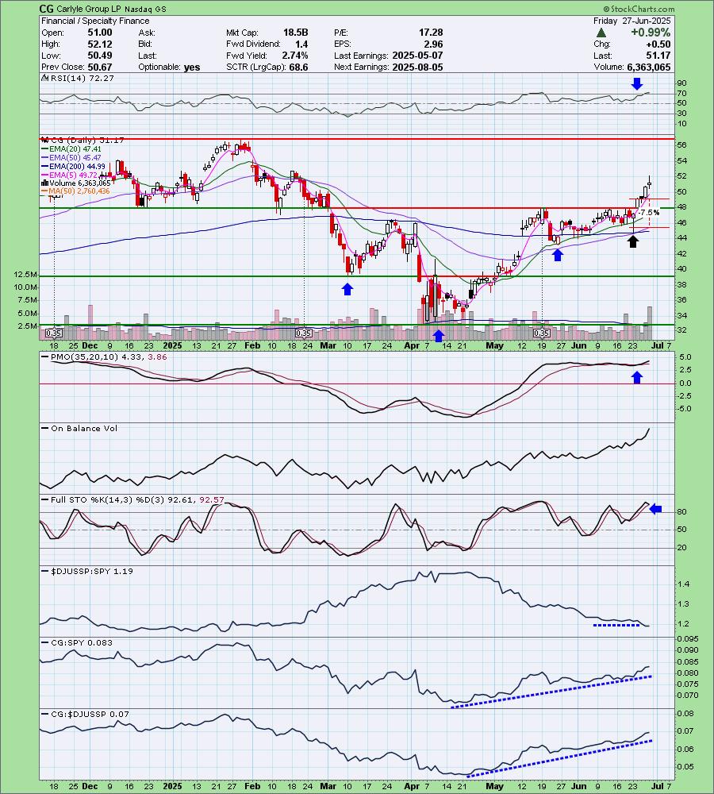Select the High value 52.12
Screen dimensions: 714x794
click(x=100, y=44)
